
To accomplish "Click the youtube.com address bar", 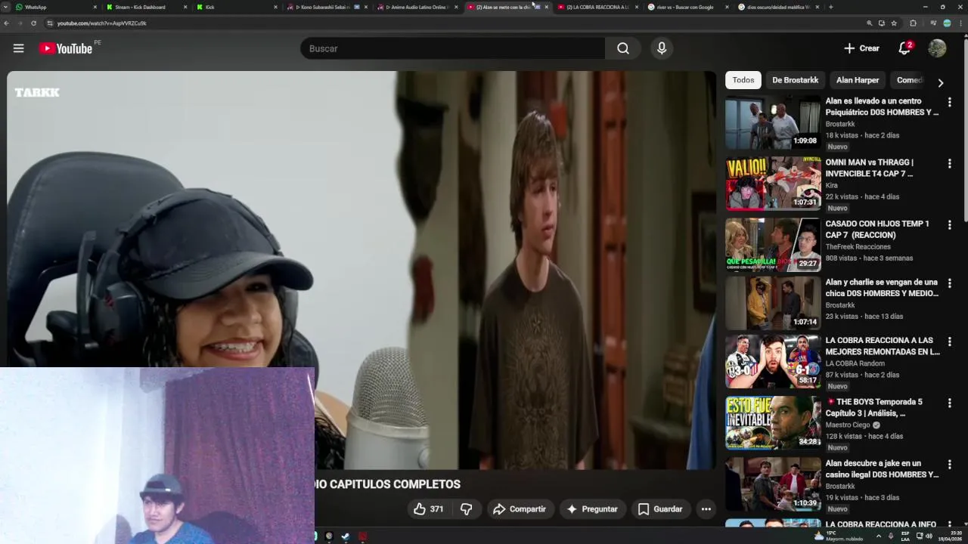I will (x=454, y=23).
